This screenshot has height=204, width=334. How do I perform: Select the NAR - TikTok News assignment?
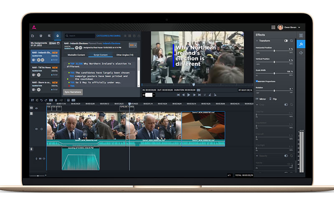point(46,68)
